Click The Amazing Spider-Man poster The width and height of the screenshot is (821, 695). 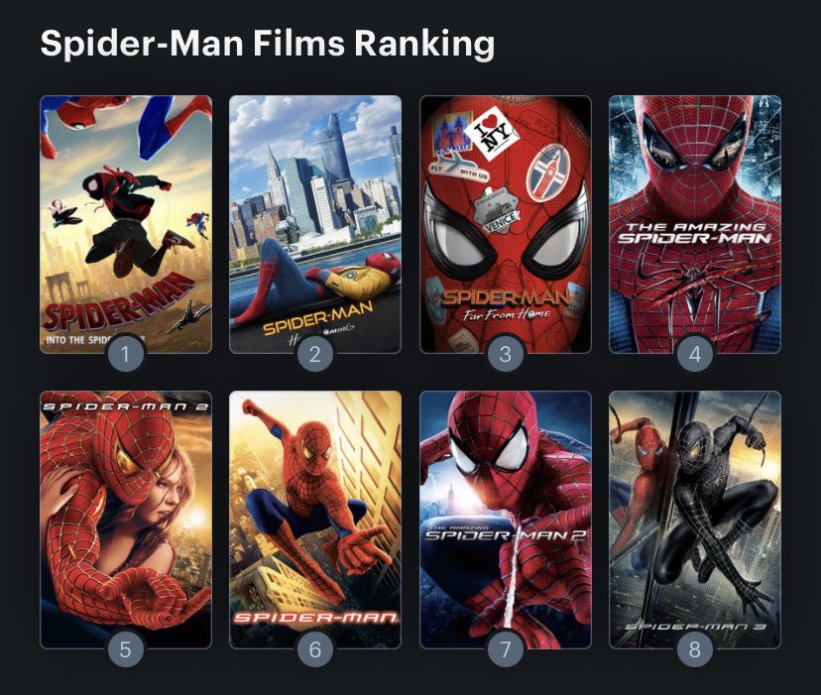pyautogui.click(x=695, y=224)
